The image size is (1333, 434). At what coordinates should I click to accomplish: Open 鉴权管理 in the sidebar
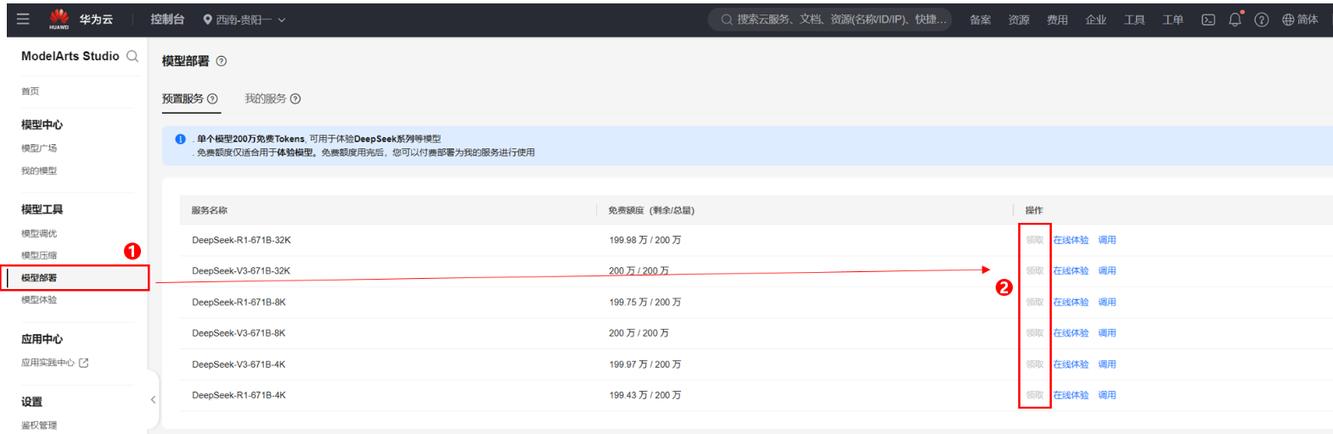(39, 426)
